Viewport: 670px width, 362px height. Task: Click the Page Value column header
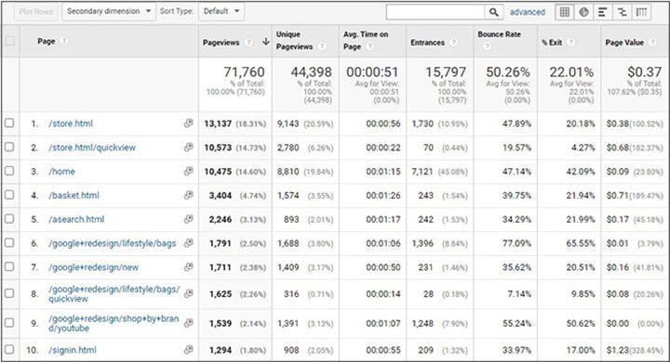(x=624, y=42)
